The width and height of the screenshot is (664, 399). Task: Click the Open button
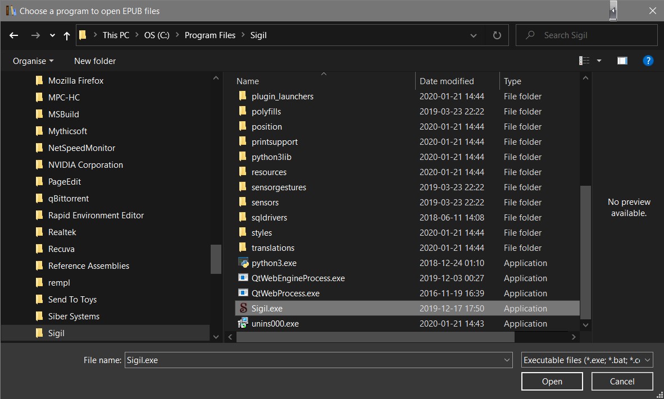click(552, 381)
